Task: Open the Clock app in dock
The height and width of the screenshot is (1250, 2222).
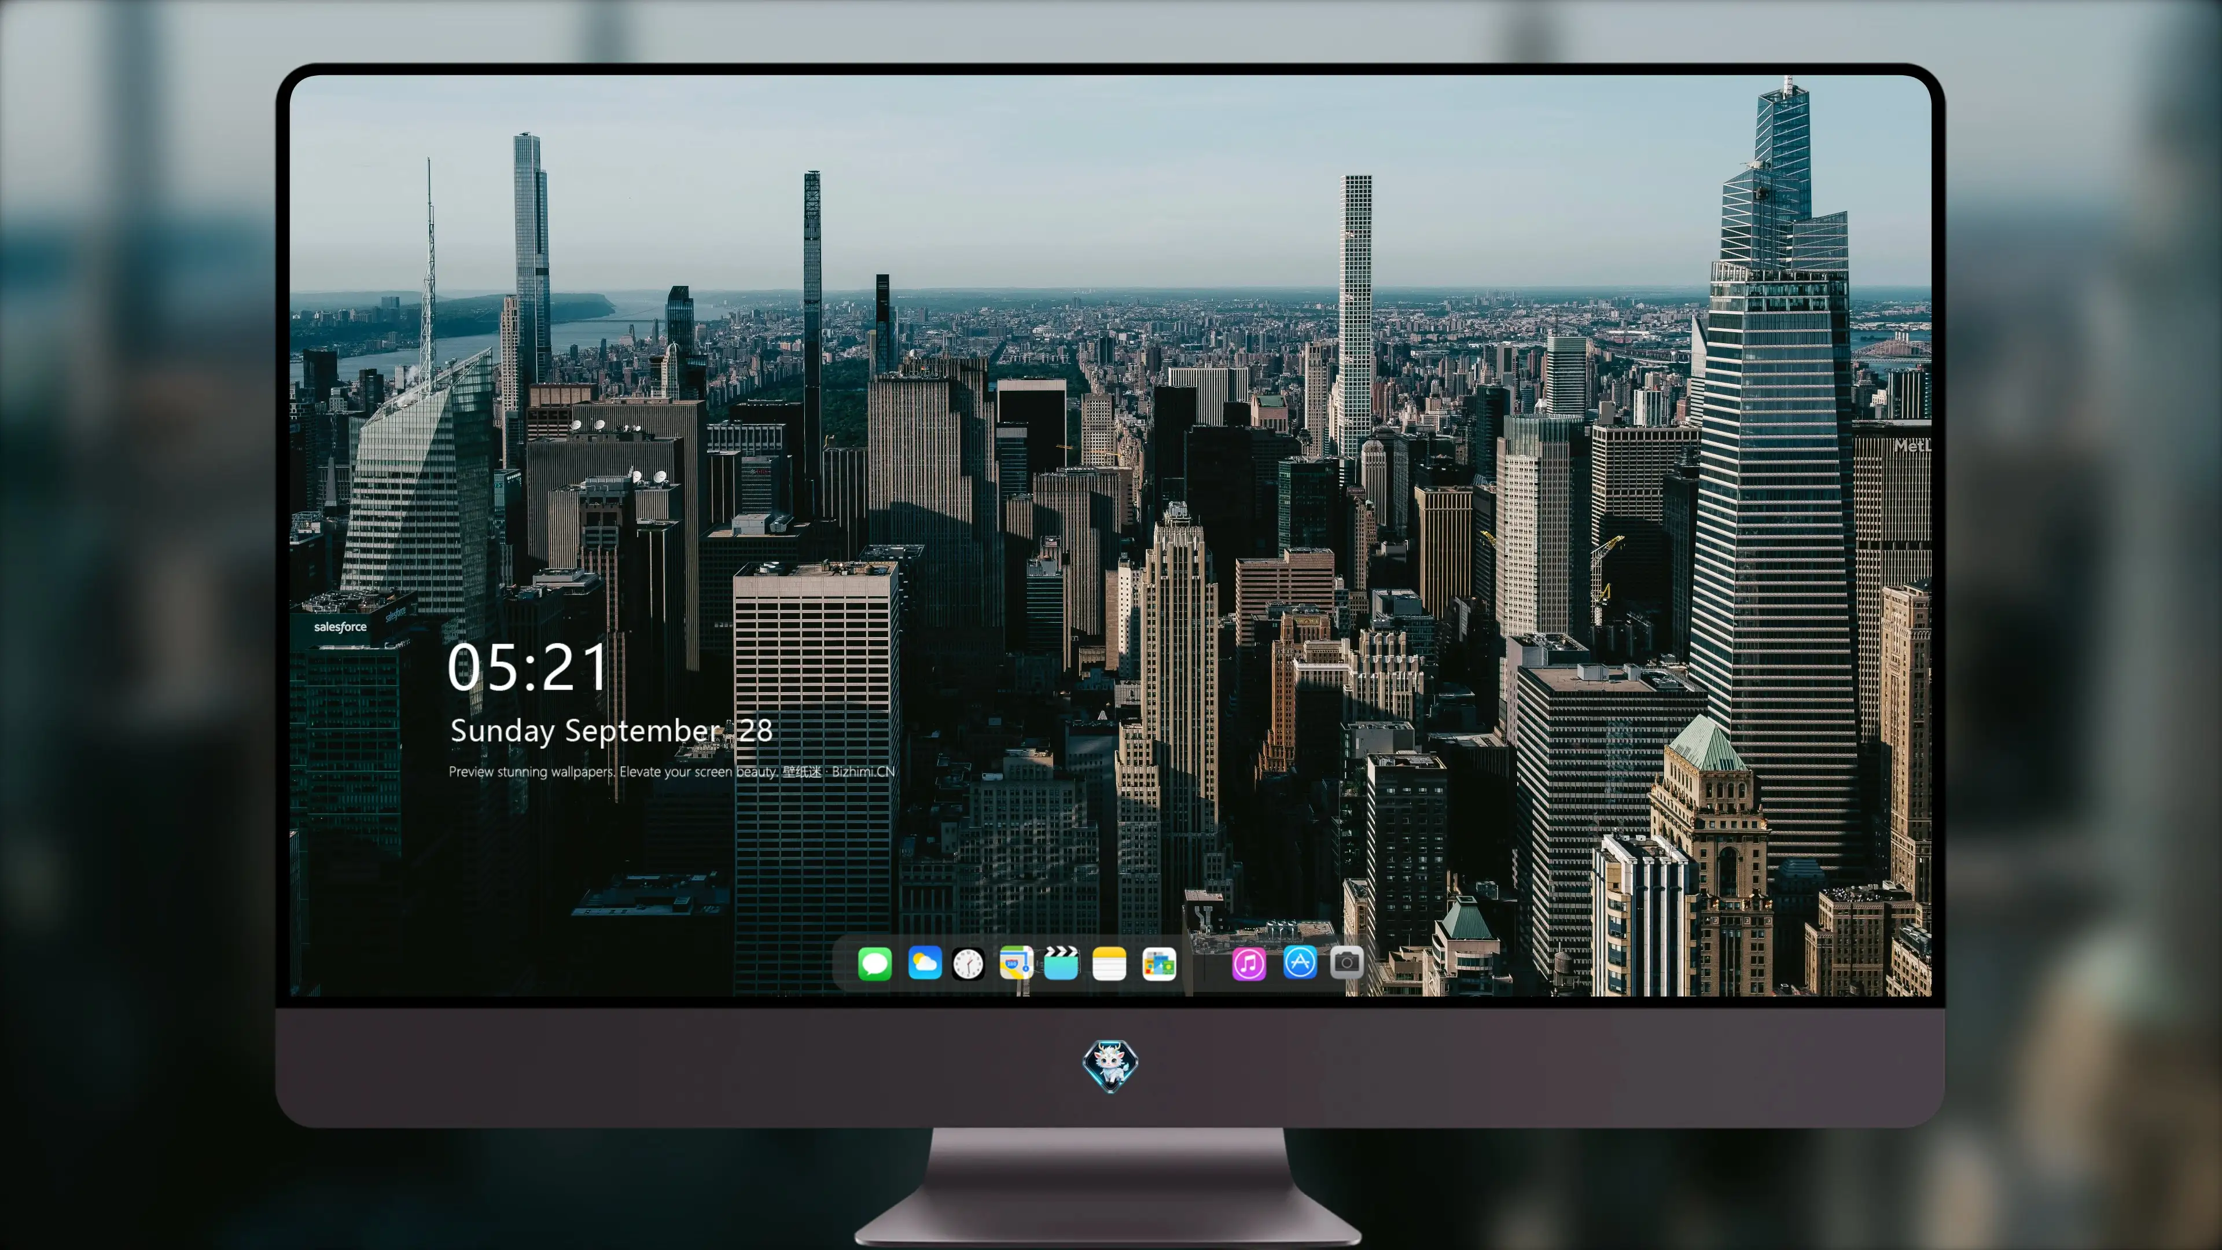Action: click(x=968, y=964)
